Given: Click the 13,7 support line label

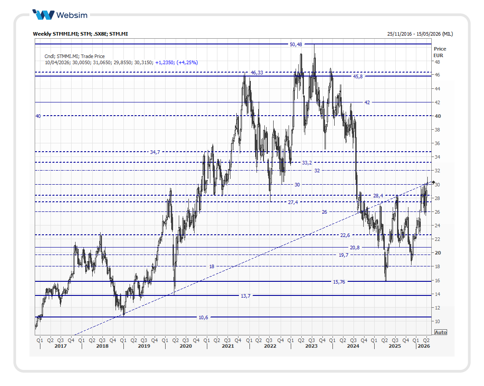Looking at the screenshot, I should point(246,296).
